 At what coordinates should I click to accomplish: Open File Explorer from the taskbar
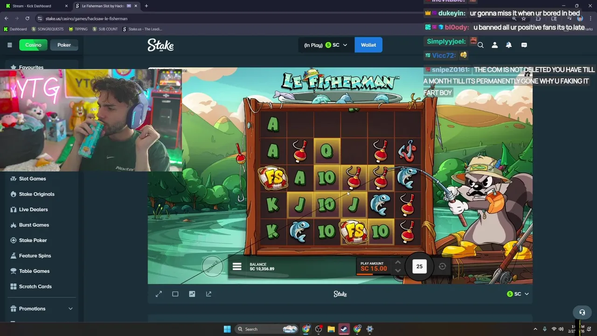click(331, 329)
